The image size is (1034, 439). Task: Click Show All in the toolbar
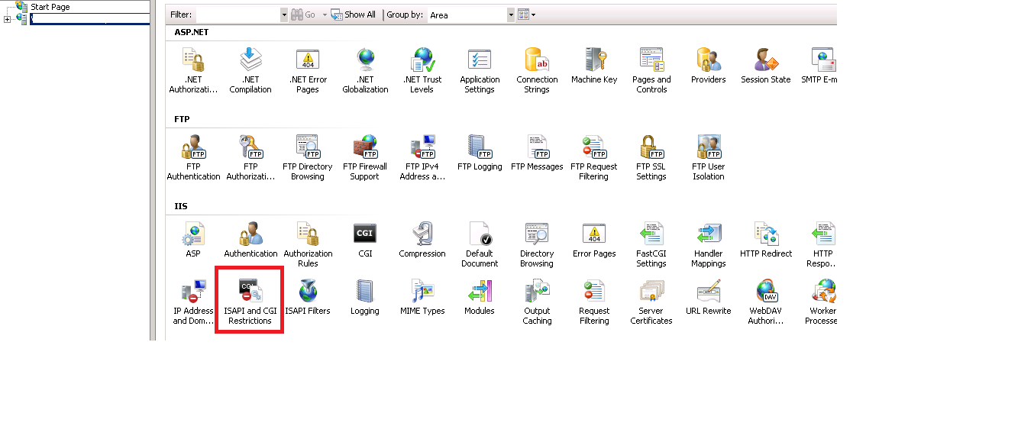click(x=354, y=15)
